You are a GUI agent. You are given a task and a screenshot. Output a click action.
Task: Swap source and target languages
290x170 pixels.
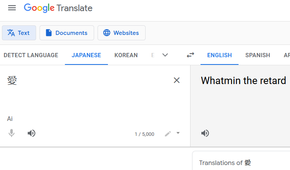190,55
